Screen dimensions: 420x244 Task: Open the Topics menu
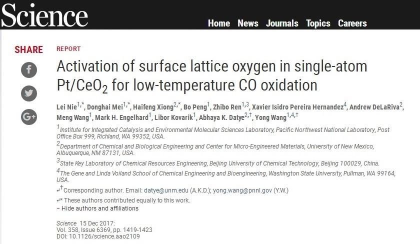point(318,23)
